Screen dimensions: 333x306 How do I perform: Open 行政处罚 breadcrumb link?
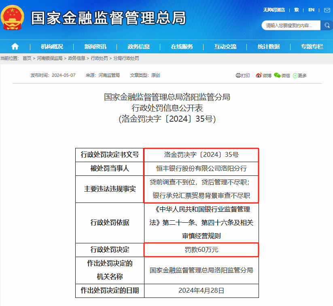(x=99, y=58)
